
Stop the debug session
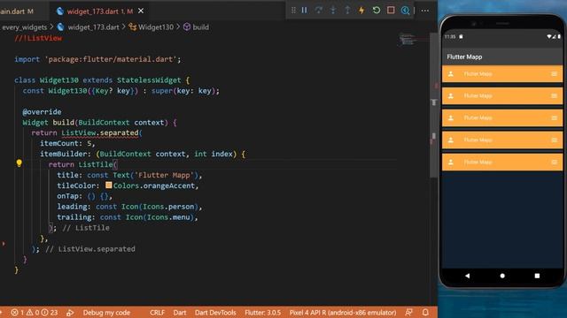click(x=391, y=11)
